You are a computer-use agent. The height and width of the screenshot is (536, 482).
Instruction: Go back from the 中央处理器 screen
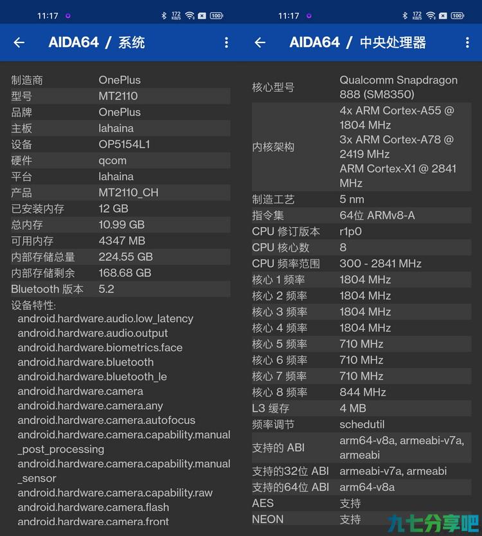260,42
